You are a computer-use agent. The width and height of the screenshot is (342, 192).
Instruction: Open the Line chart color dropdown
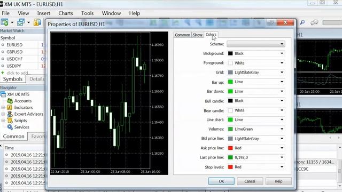[x=256, y=119]
